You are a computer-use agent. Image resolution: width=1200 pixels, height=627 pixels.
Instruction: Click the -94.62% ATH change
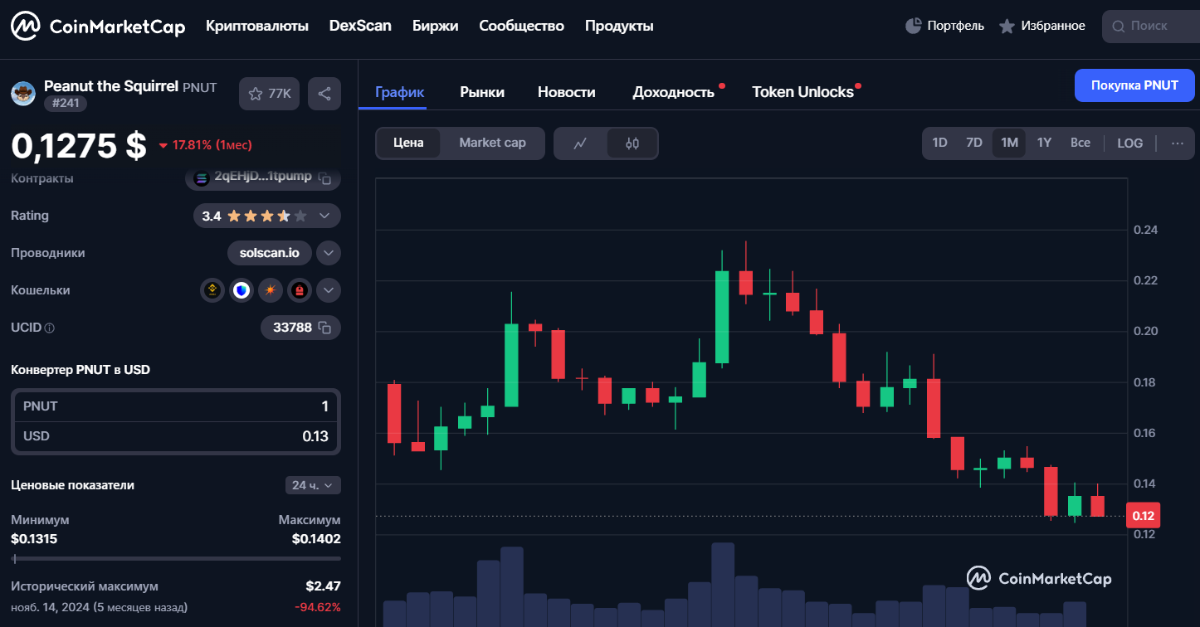click(x=318, y=607)
